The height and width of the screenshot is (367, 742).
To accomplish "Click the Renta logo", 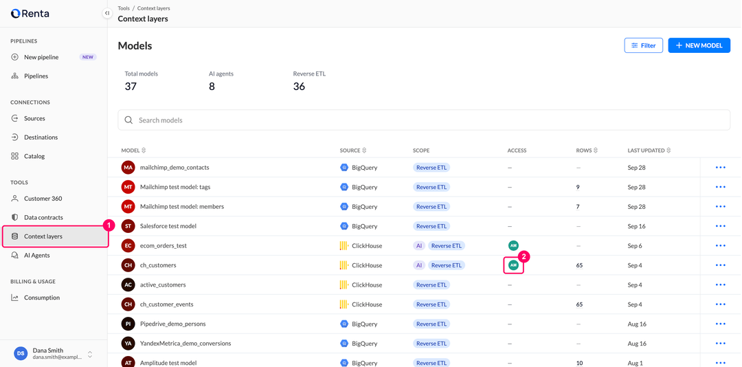I will pyautogui.click(x=30, y=14).
